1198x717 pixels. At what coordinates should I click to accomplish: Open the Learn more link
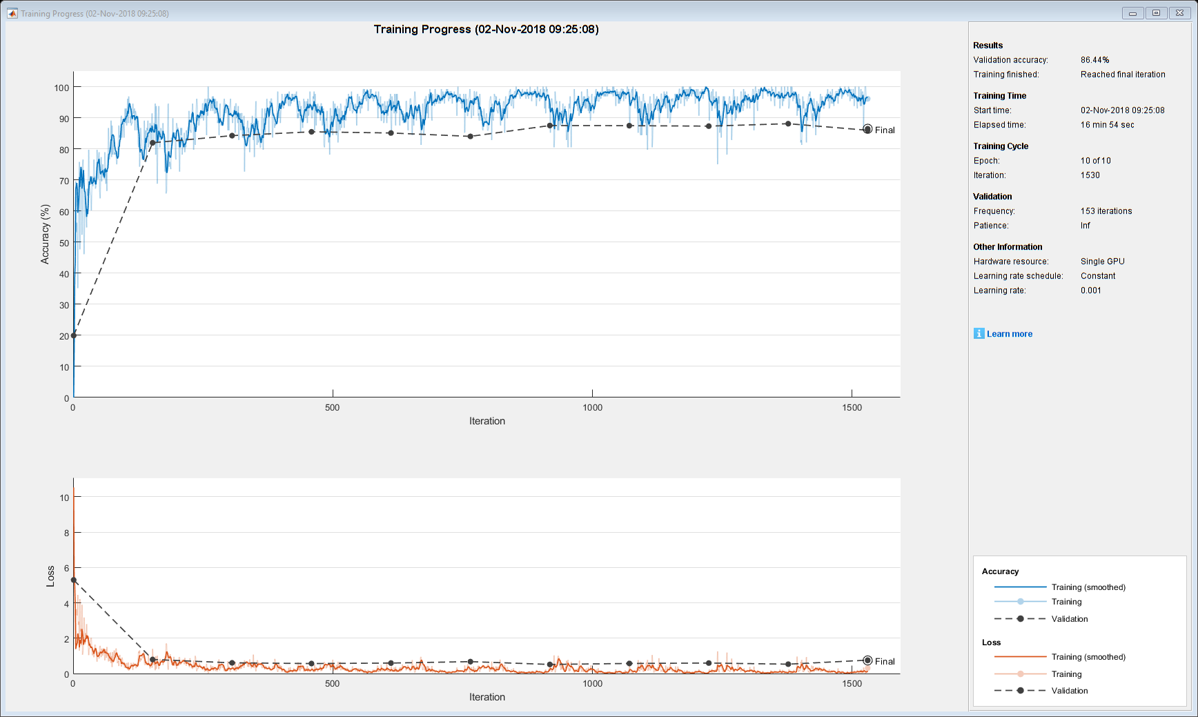(x=1010, y=334)
